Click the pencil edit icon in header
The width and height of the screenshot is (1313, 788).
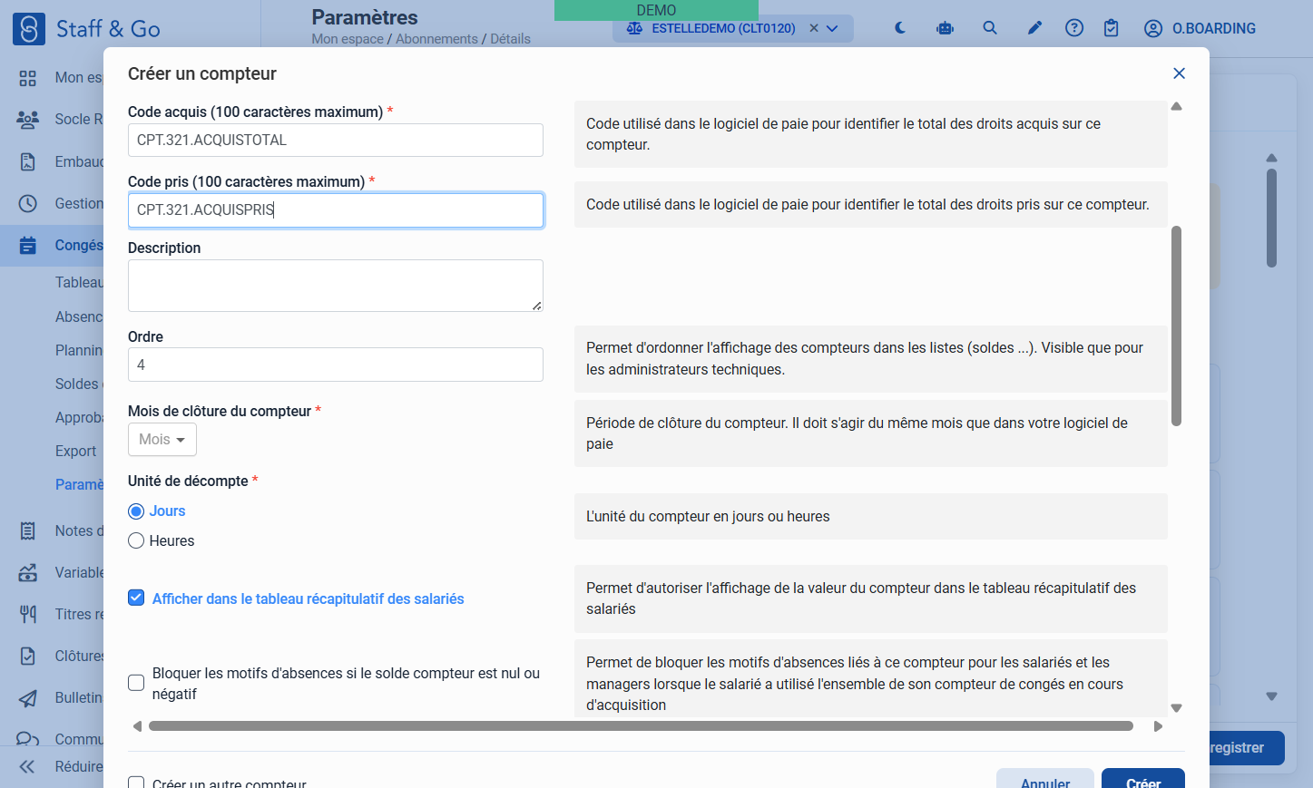pyautogui.click(x=1034, y=28)
